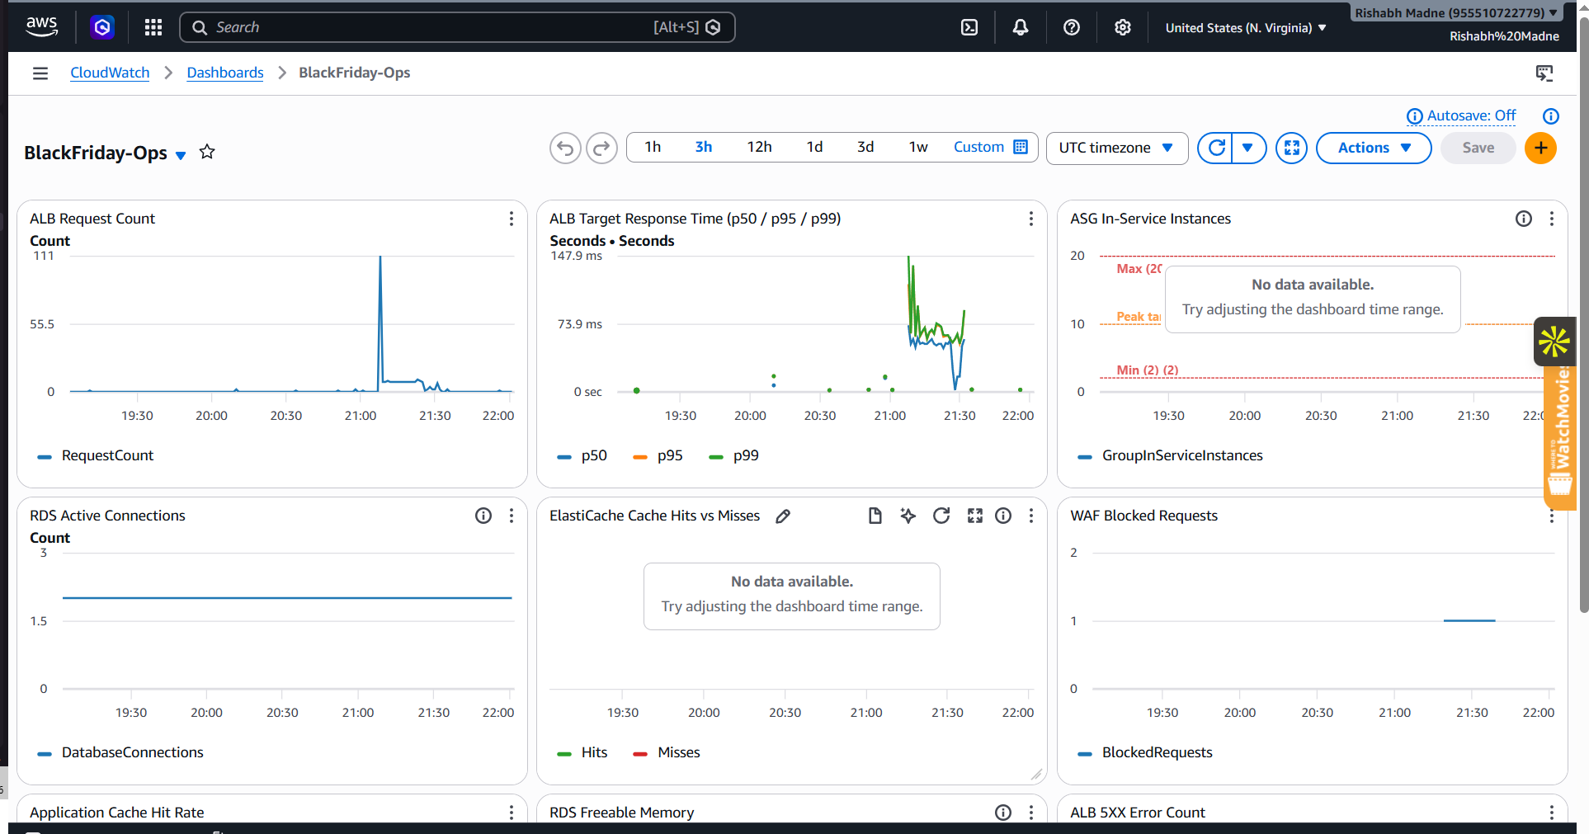This screenshot has height=834, width=1589.
Task: Toggle the Misses legend series
Action: (667, 752)
